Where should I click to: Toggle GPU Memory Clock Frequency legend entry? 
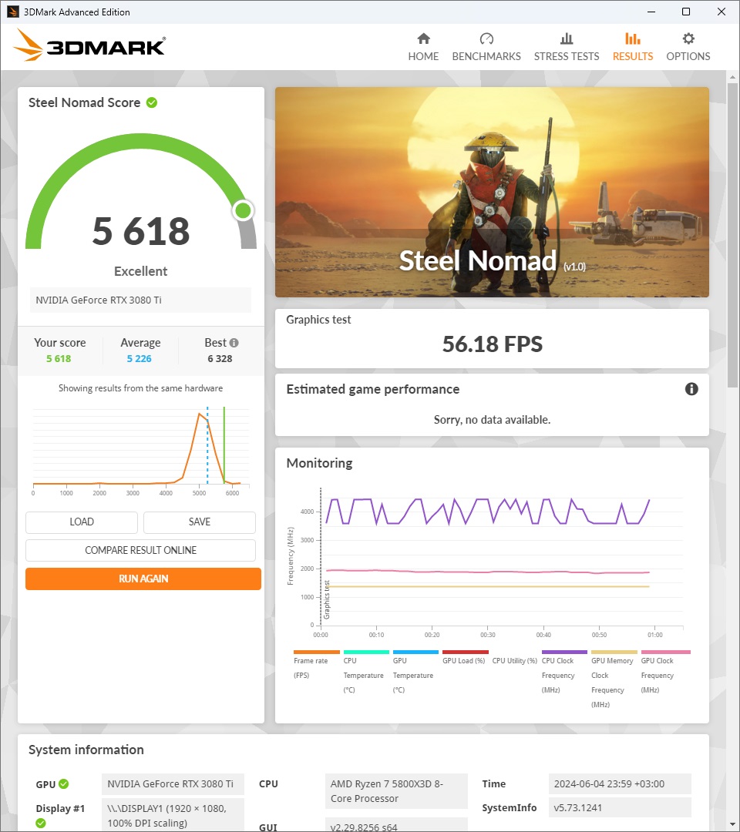point(614,679)
